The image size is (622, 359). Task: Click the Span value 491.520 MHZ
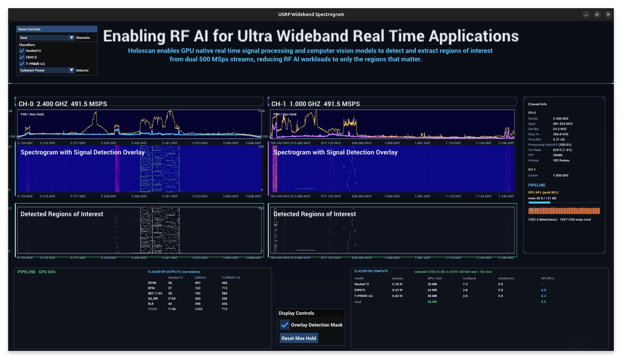click(563, 124)
